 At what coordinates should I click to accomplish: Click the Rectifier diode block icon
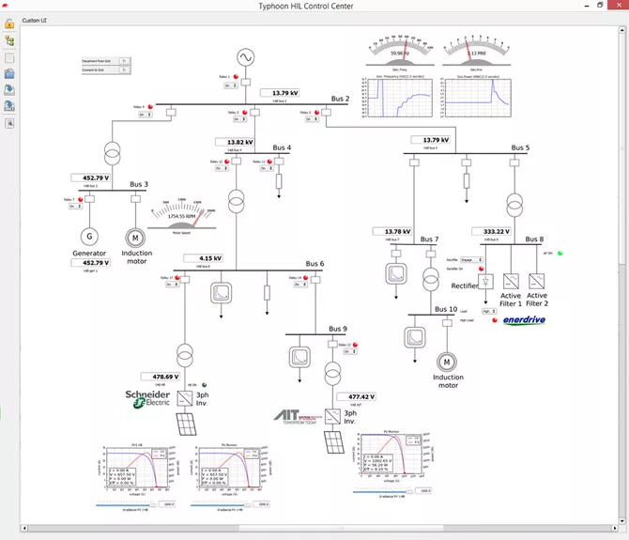(485, 281)
